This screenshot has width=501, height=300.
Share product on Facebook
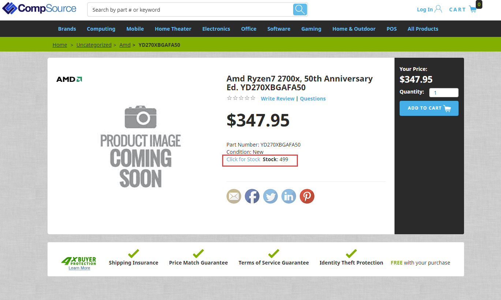point(252,197)
